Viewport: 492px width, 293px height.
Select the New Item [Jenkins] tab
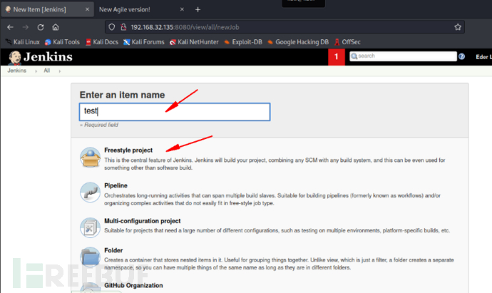(x=47, y=9)
